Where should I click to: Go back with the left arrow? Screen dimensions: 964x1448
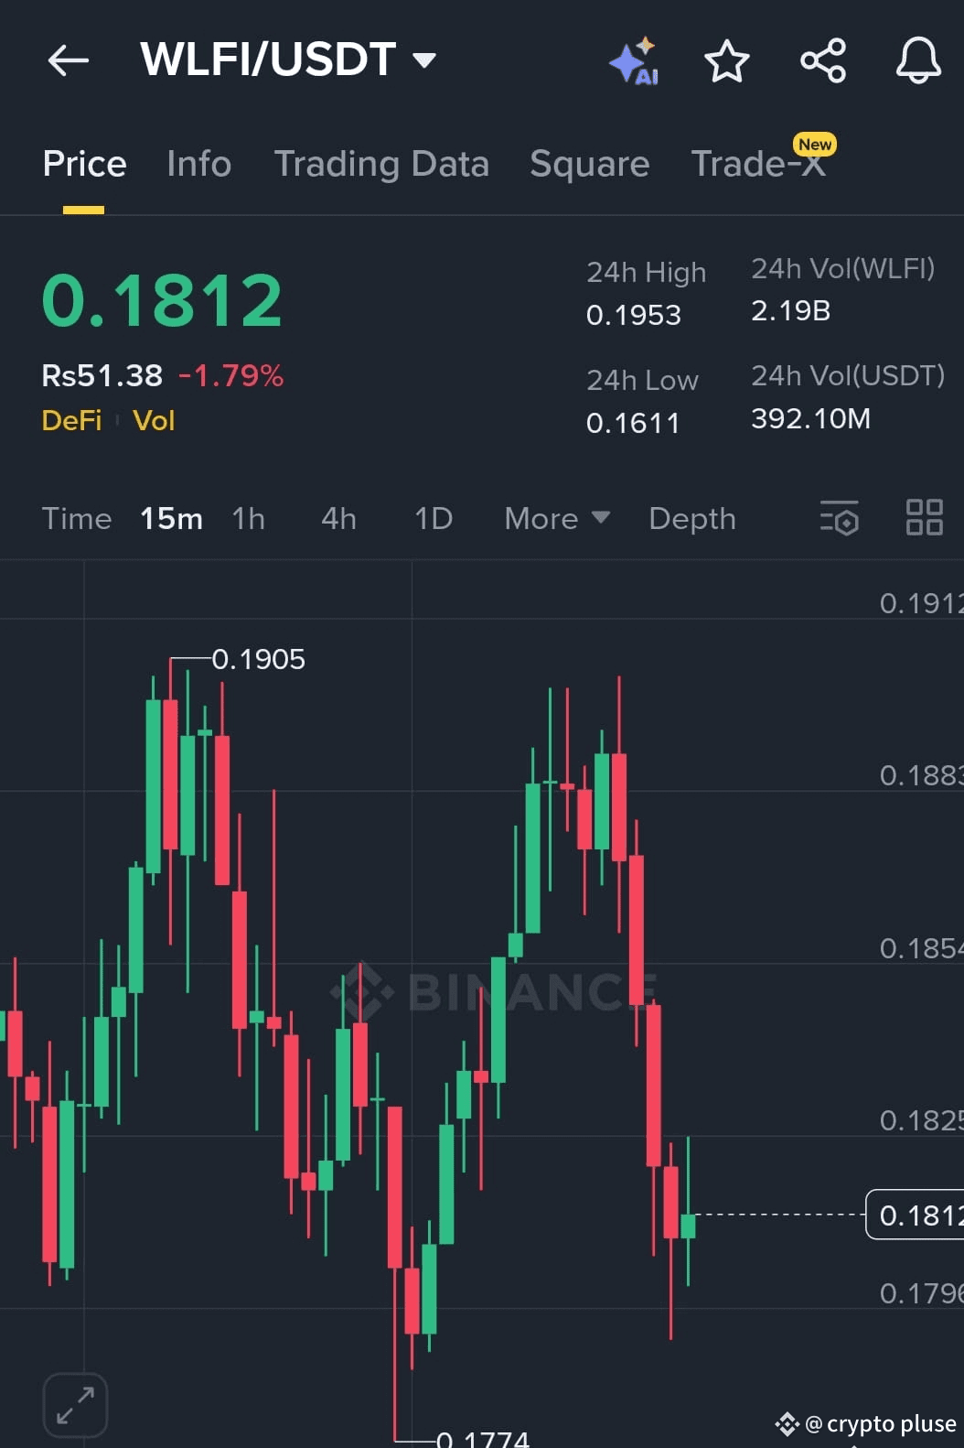pos(69,60)
